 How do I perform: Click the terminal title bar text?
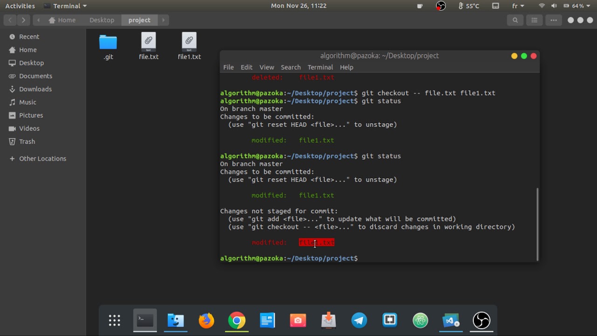click(379, 56)
